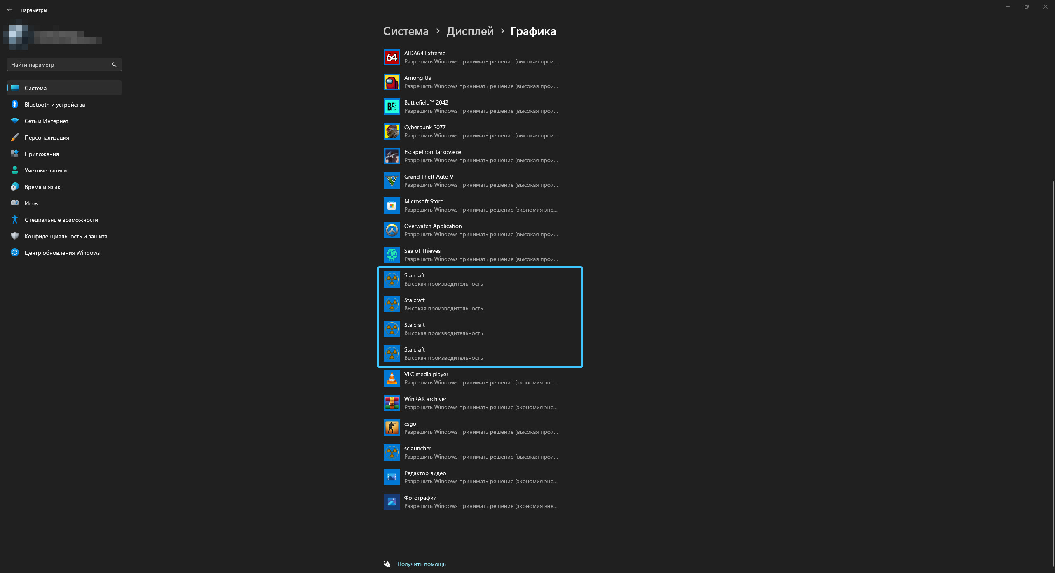Click the Центр обновления Windows icon

15,252
